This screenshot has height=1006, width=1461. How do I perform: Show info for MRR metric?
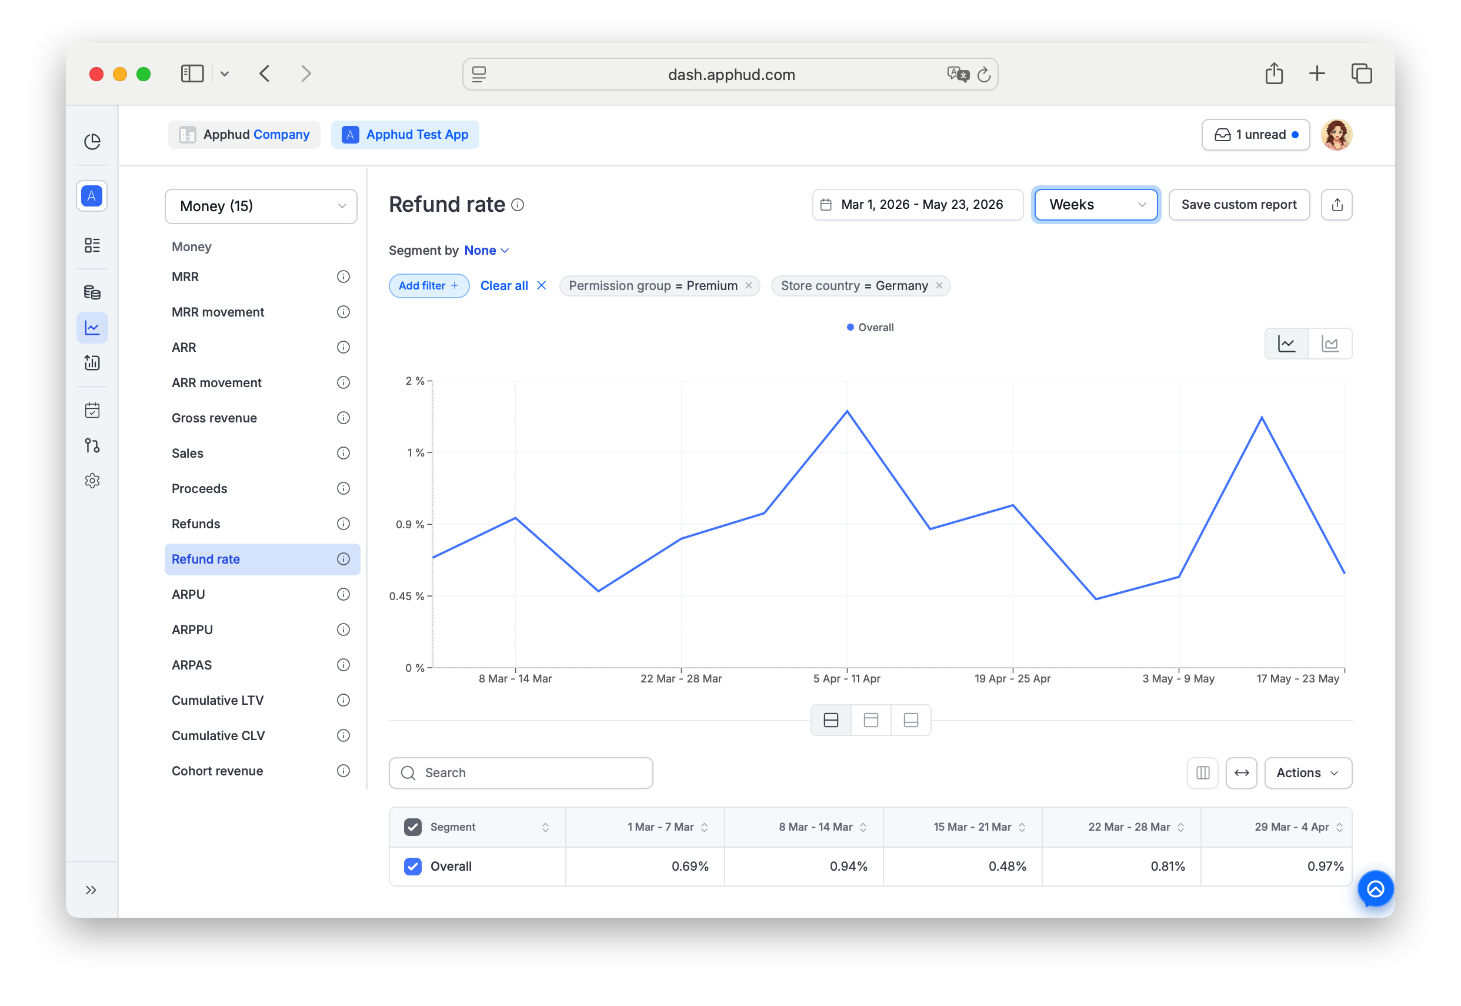(343, 277)
